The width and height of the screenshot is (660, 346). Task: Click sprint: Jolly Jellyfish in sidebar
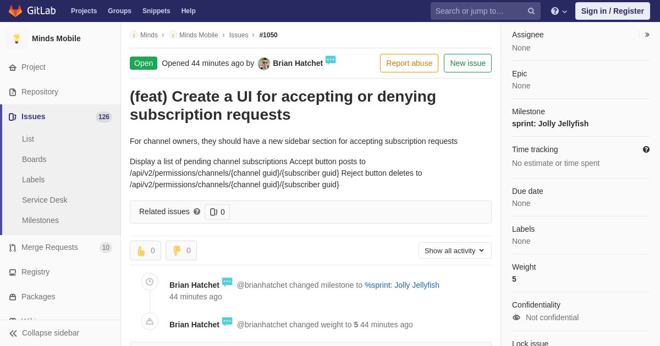point(550,124)
